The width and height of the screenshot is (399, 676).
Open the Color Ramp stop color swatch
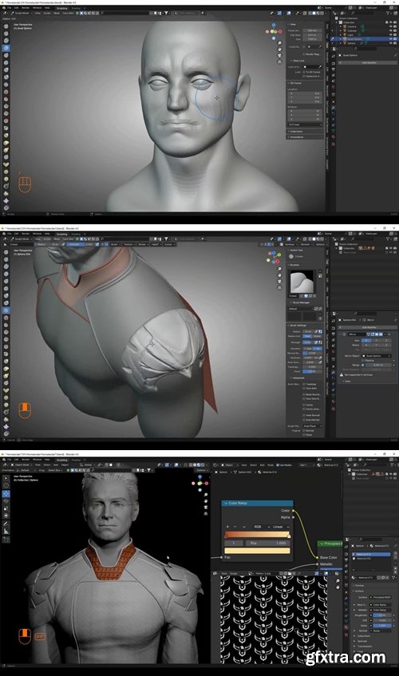[x=257, y=551]
